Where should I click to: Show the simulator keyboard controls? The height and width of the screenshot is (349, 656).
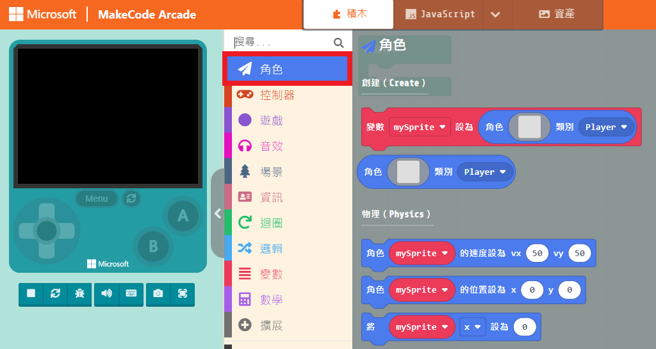coord(131,294)
